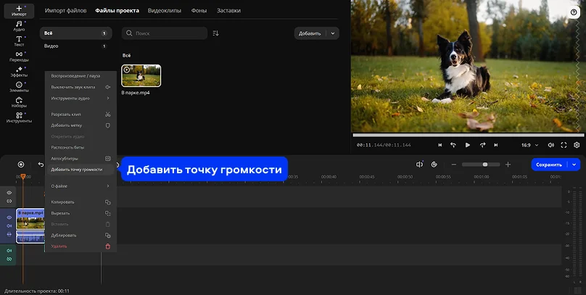586x295 pixels.
Task: Open the 16:9 aspect ratio dropdown
Action: click(530, 145)
